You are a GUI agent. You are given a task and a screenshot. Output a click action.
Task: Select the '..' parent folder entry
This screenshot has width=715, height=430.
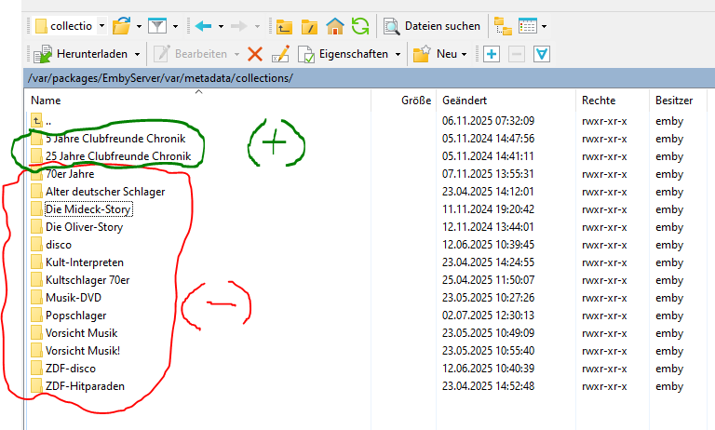(x=48, y=121)
